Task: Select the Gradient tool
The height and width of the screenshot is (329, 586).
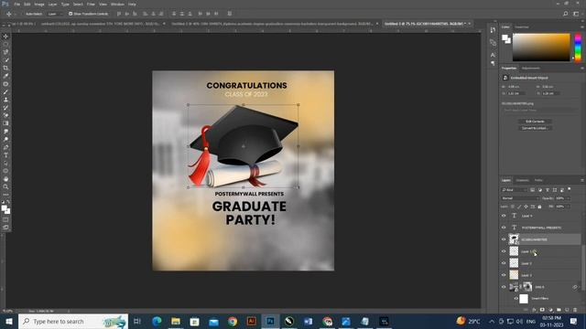Action: pyautogui.click(x=5, y=123)
